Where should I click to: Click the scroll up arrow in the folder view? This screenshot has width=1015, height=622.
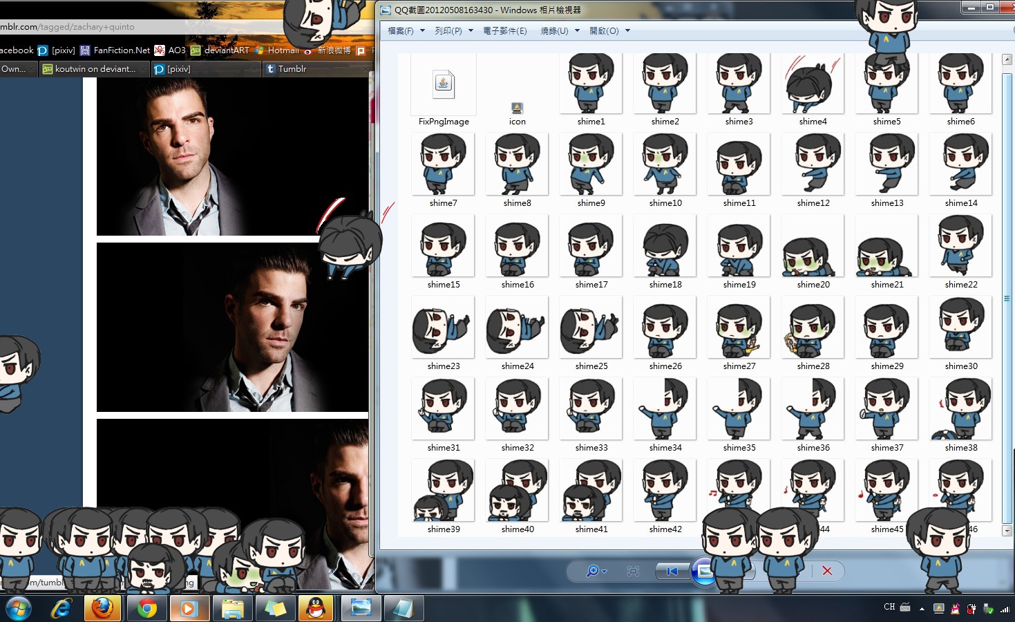[x=1007, y=60]
